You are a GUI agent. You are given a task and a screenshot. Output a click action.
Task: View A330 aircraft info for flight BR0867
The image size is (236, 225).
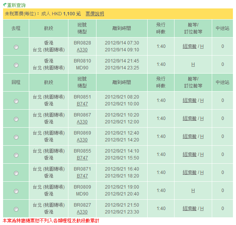(82, 122)
